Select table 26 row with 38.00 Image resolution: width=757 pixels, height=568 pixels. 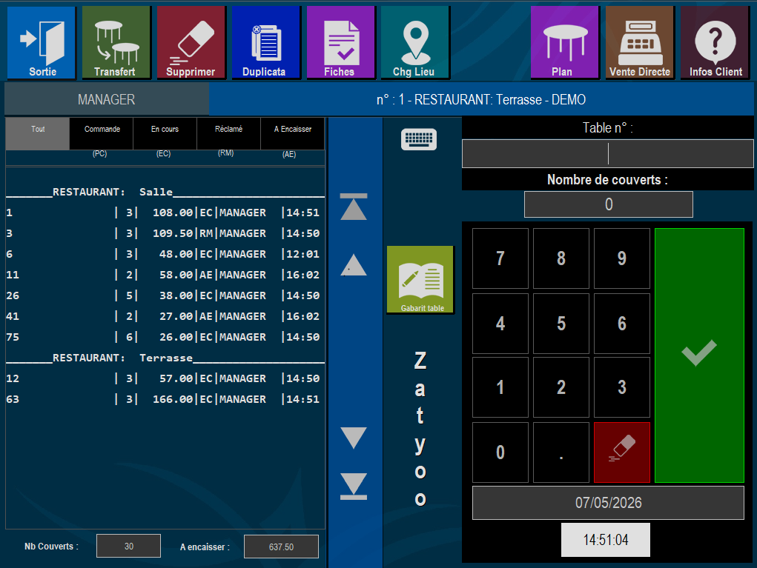tap(165, 295)
